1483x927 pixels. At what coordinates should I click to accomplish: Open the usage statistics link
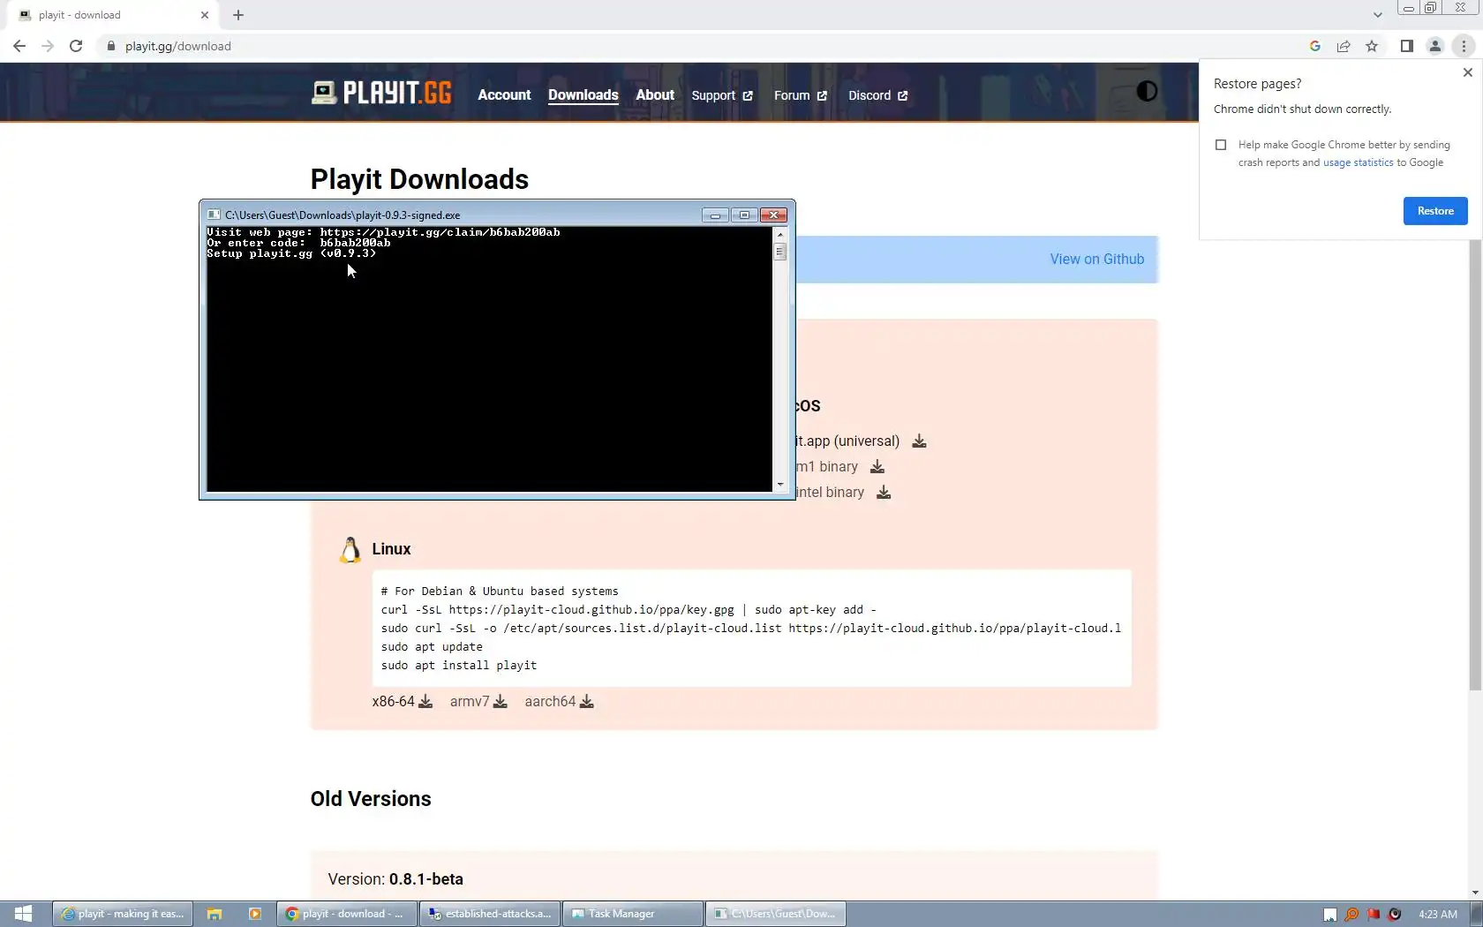click(1359, 162)
